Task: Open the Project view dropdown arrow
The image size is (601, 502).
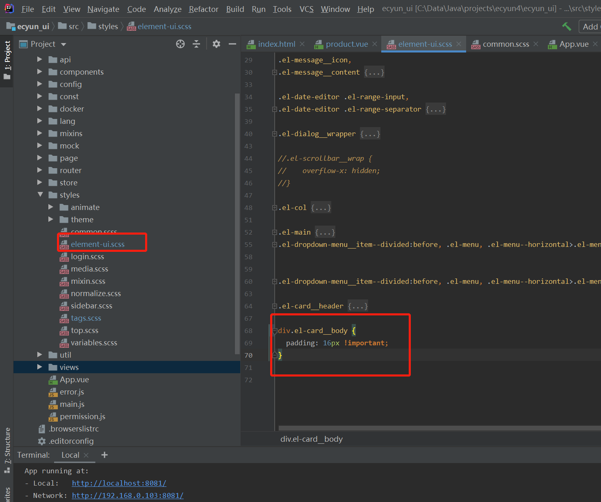Action: [64, 44]
